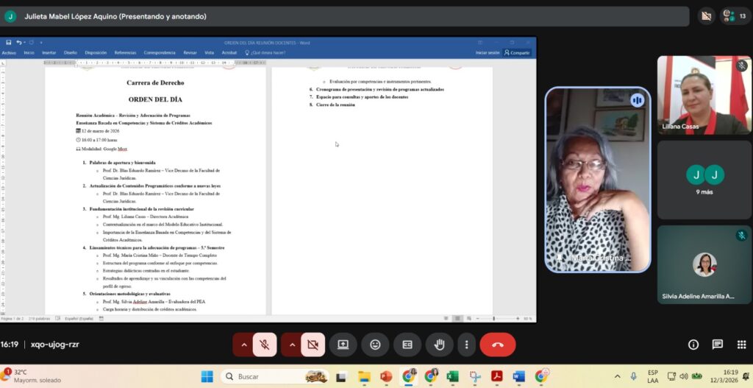This screenshot has width=753, height=388.
Task: Open Excel from the Windows taskbar
Action: click(452, 376)
